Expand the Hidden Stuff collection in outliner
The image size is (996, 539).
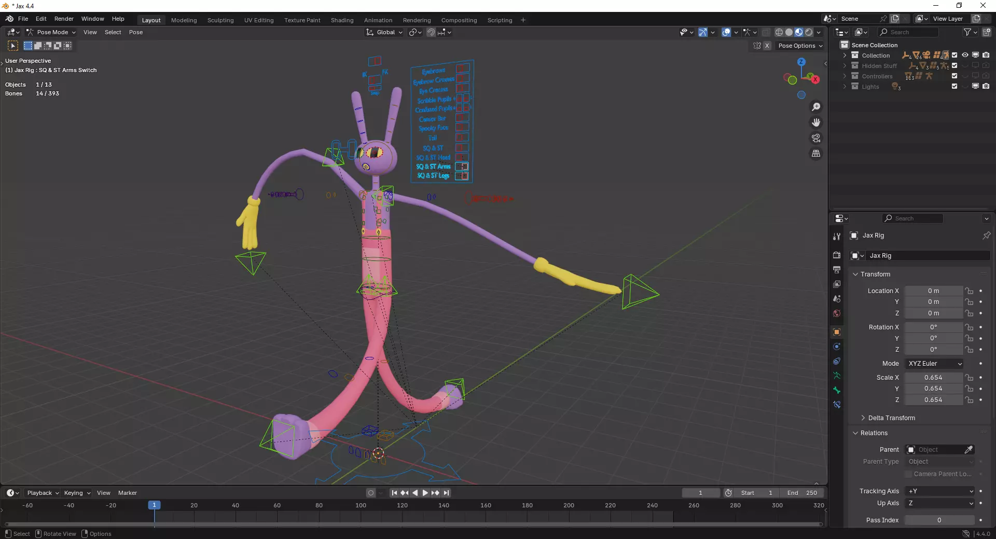coord(845,66)
